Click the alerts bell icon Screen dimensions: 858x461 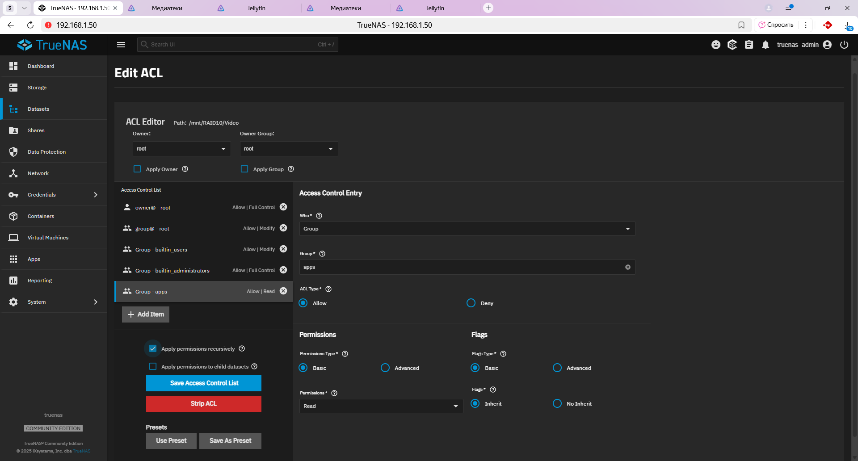[765, 45]
